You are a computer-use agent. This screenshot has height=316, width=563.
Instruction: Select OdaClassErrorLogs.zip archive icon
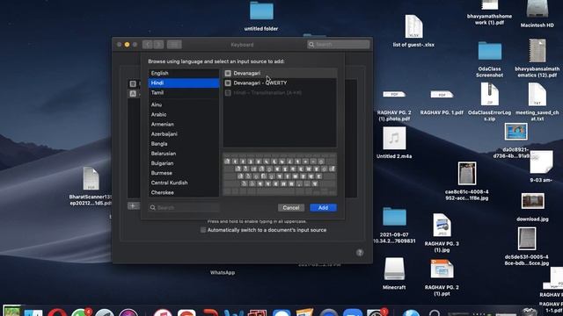click(489, 94)
